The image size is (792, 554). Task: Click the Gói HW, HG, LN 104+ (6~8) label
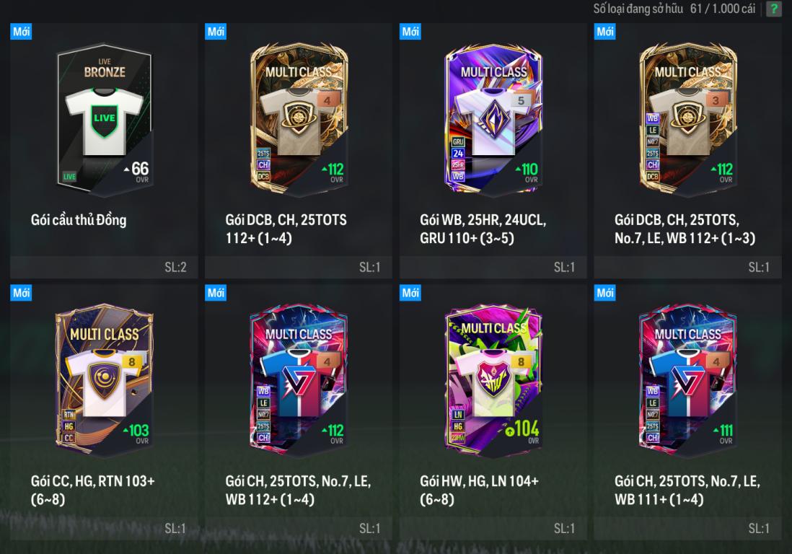coord(479,490)
